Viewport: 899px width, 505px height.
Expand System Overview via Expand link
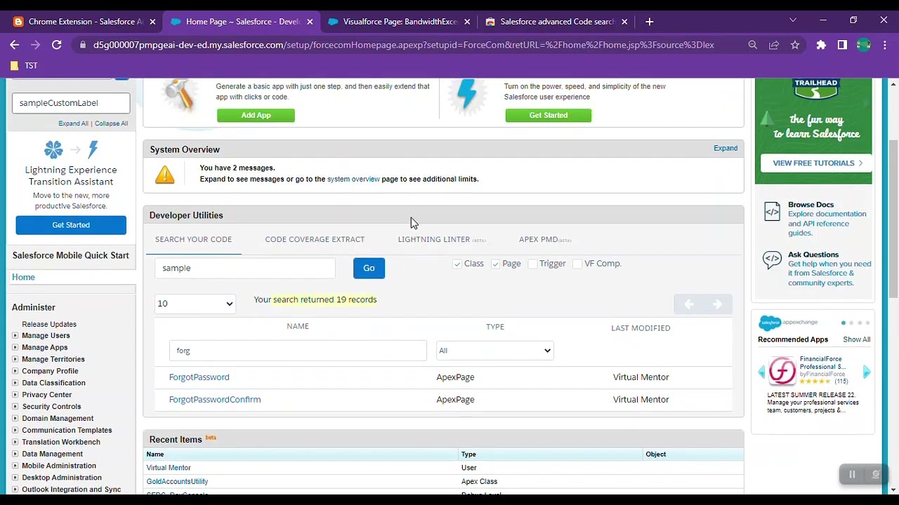[726, 149]
